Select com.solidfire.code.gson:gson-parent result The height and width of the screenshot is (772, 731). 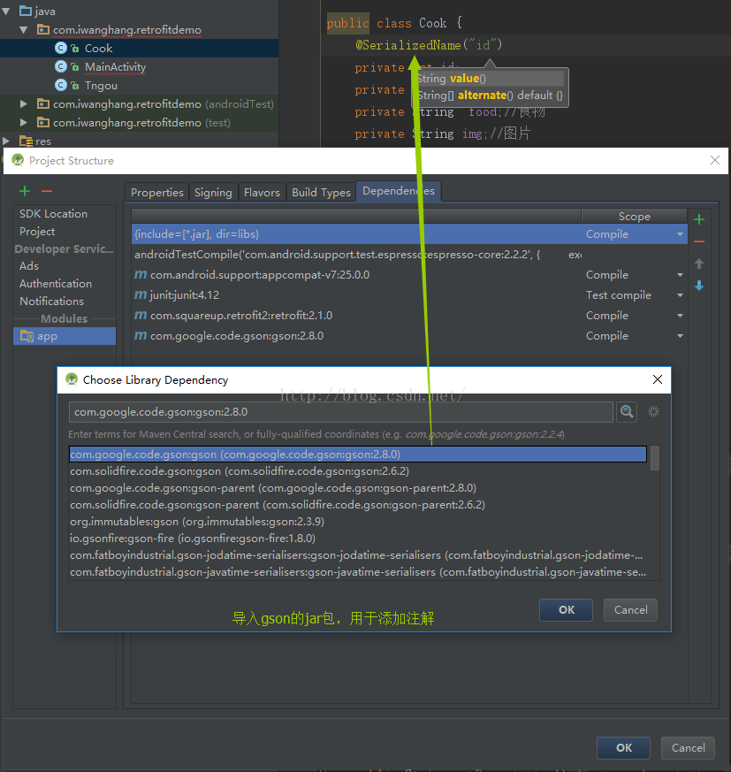click(x=358, y=505)
